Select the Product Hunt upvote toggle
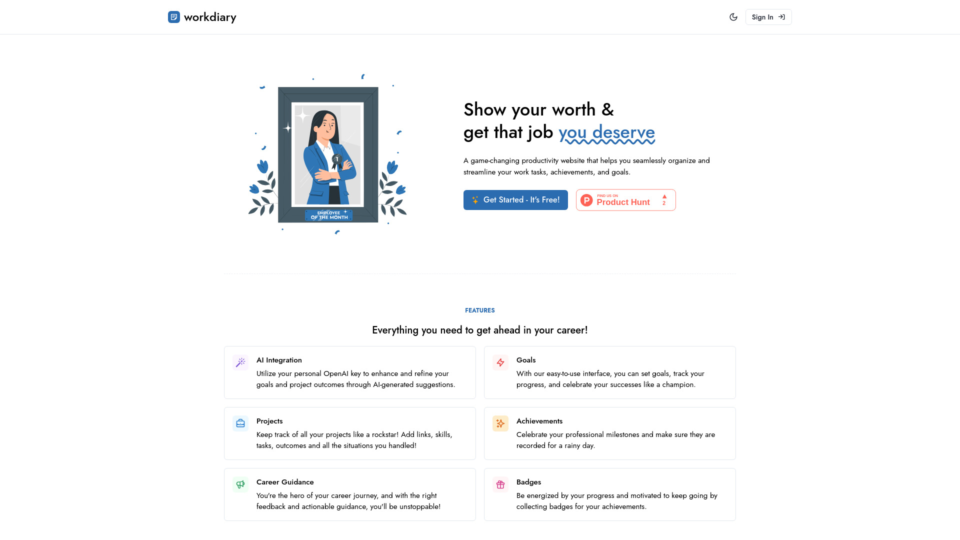This screenshot has height=540, width=960. point(664,200)
